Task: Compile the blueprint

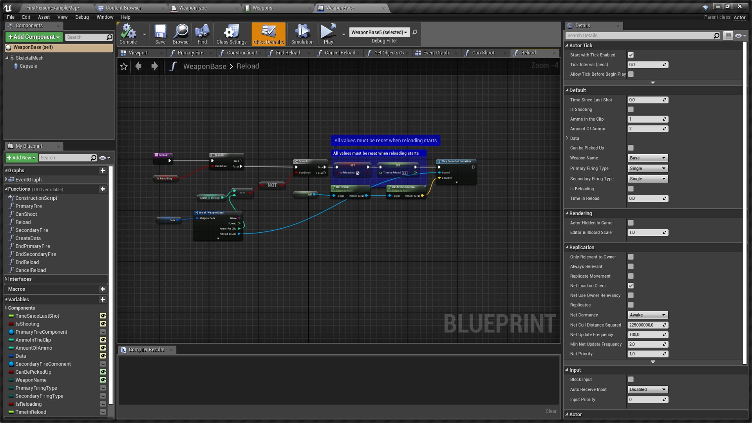Action: coord(129,34)
